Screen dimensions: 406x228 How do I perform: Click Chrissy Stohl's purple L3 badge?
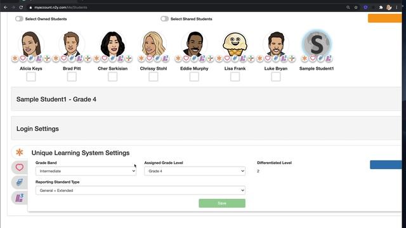pyautogui.click(x=166, y=58)
